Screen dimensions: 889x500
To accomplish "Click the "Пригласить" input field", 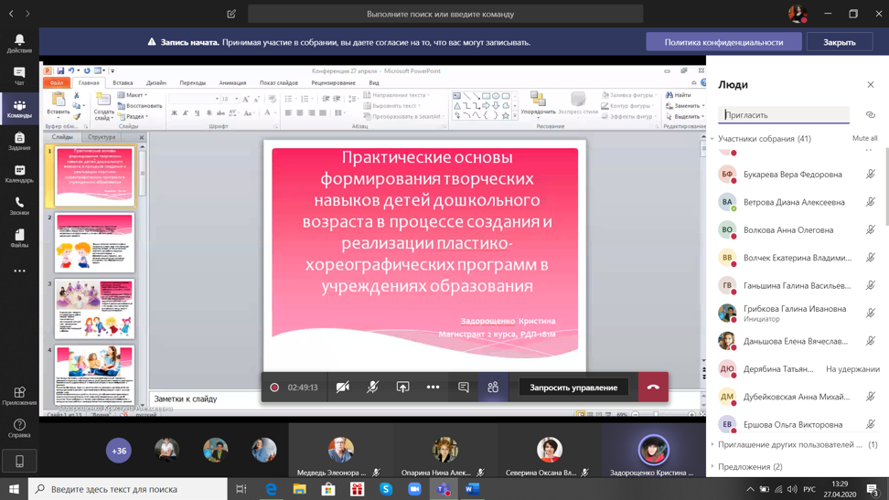I will pyautogui.click(x=785, y=115).
